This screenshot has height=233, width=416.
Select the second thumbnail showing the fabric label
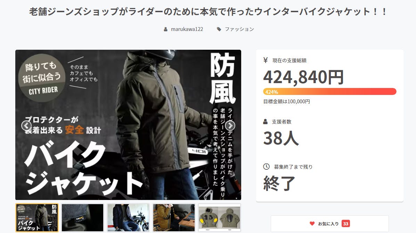pos(82,218)
